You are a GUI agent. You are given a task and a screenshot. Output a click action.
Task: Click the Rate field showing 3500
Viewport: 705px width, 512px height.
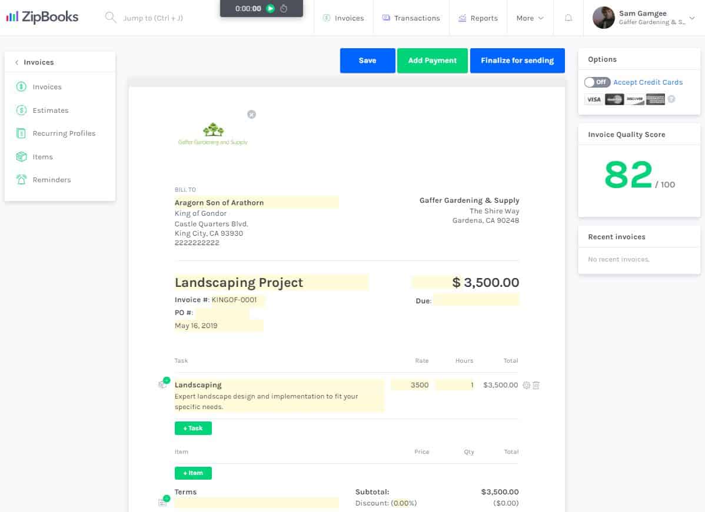tap(410, 385)
